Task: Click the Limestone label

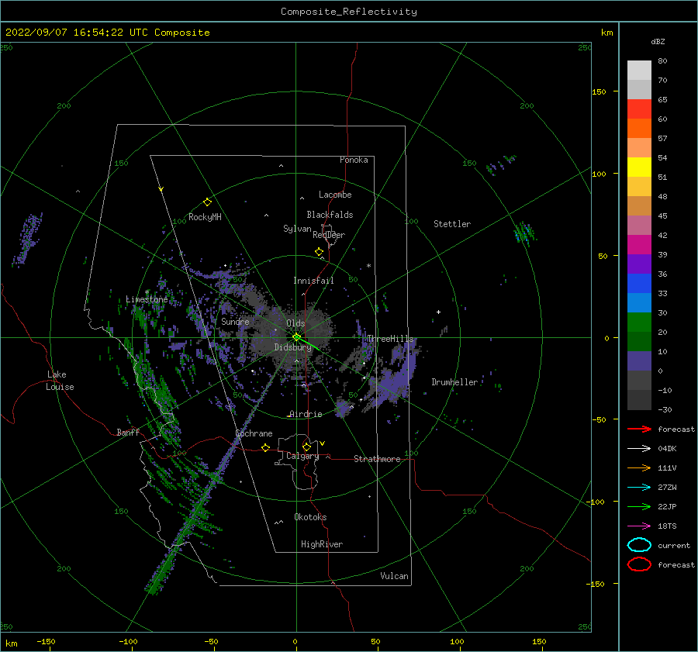Action: (147, 299)
